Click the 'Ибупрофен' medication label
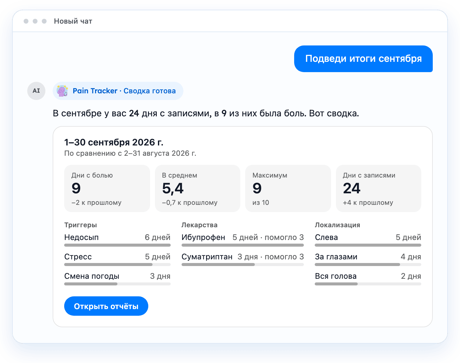 203,237
